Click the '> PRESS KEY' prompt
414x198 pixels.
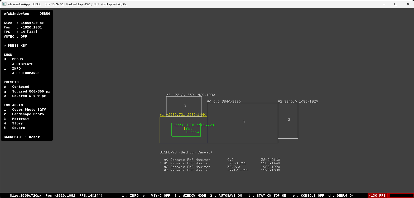coord(15,46)
